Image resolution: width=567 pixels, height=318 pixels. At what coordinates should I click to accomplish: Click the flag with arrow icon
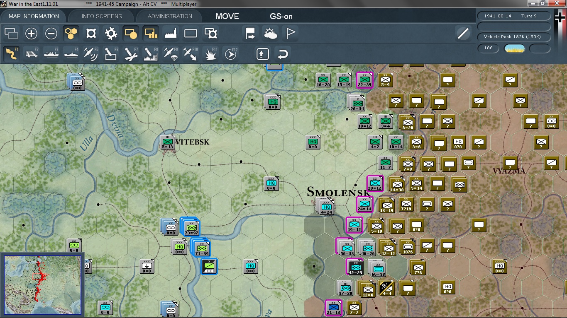(250, 34)
